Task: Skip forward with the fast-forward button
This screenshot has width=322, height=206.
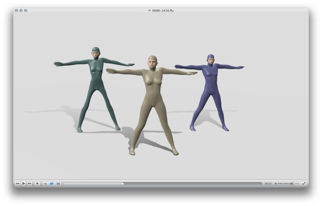Action: [29, 183]
